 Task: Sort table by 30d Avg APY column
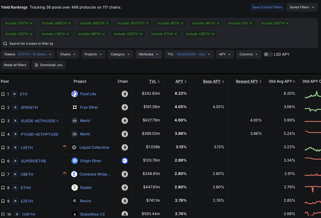[x=282, y=81]
